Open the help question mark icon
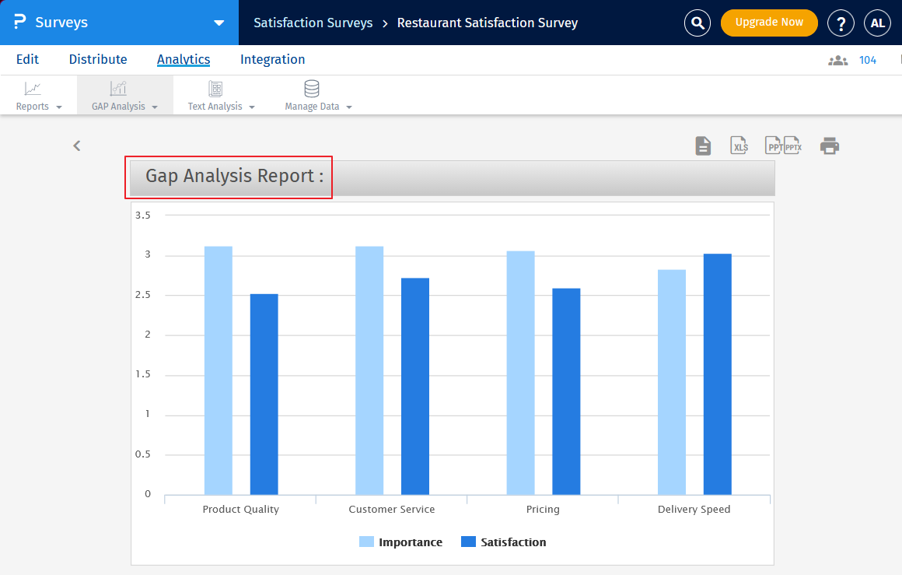 (841, 23)
